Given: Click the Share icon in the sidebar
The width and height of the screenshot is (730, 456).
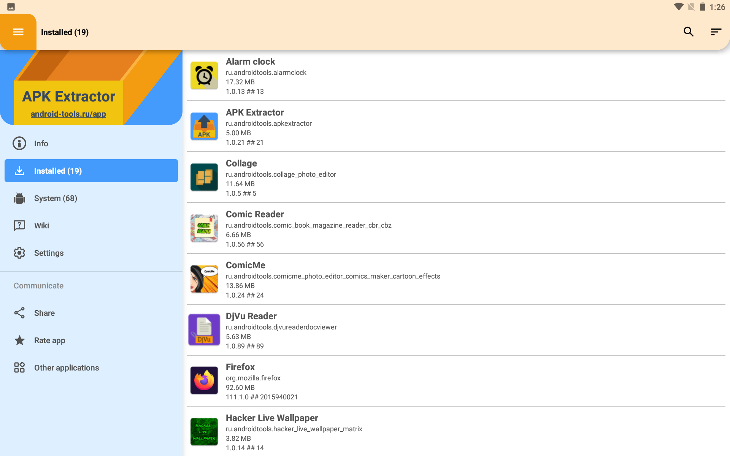Looking at the screenshot, I should 19,313.
